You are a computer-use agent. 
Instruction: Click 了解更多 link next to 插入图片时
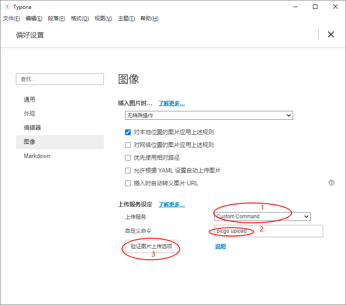click(x=171, y=103)
